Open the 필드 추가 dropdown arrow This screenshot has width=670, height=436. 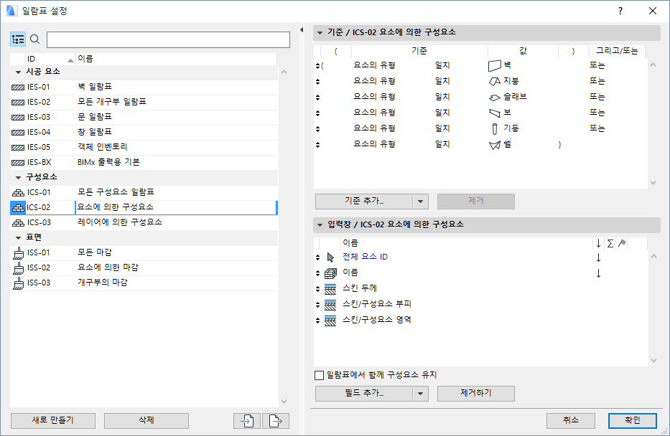(x=421, y=394)
